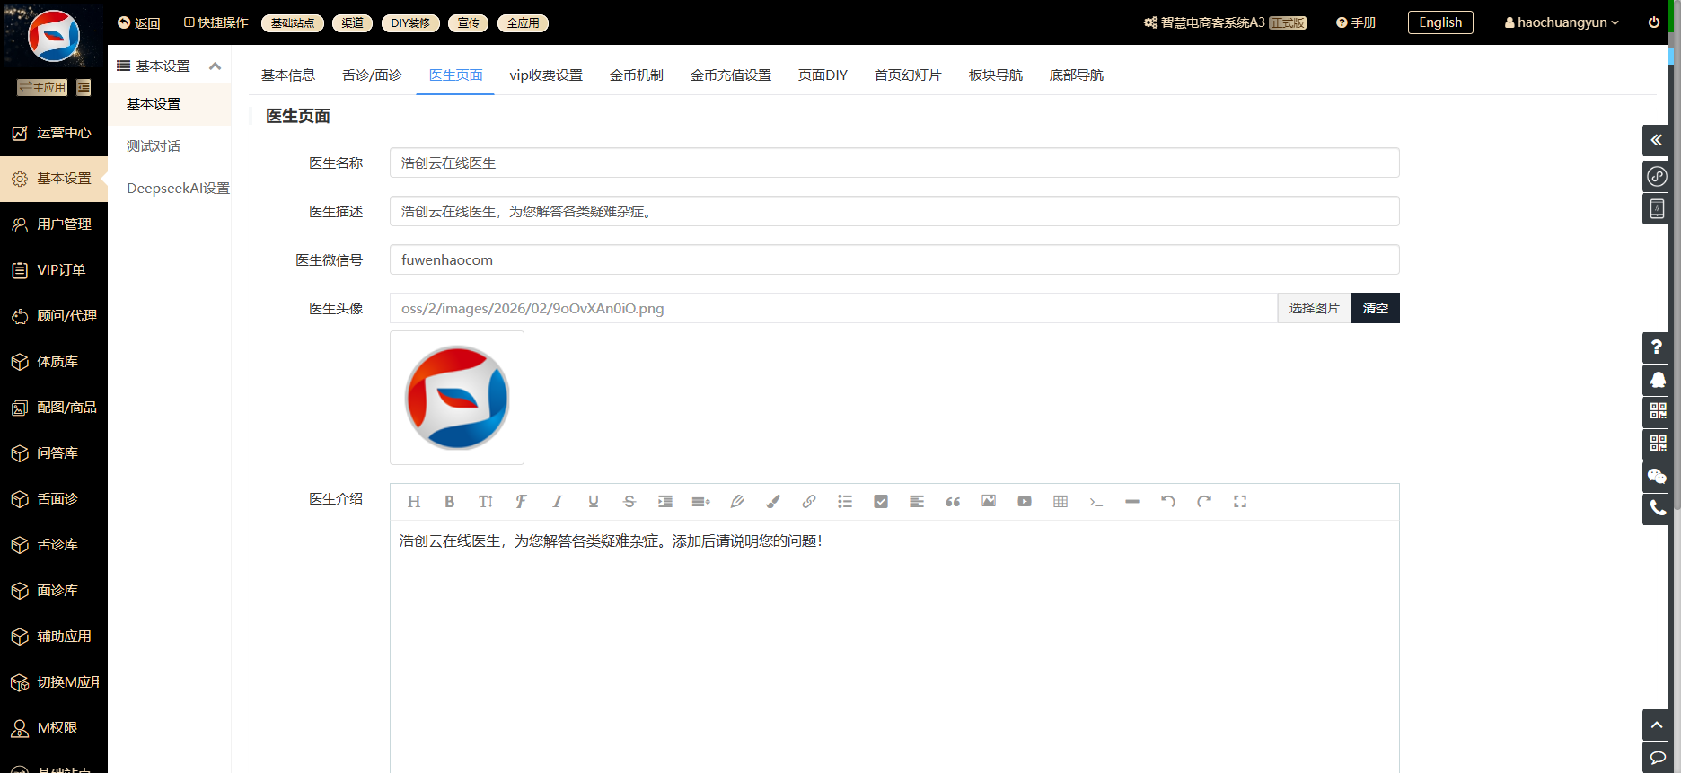Collapse the 基本设置 submenu section
Image resolution: width=1681 pixels, height=773 pixels.
click(x=215, y=66)
